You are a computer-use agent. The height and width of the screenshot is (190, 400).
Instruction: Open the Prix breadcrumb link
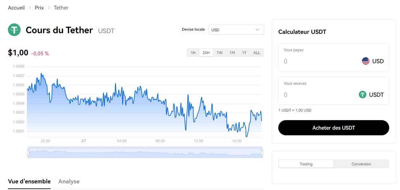[39, 8]
